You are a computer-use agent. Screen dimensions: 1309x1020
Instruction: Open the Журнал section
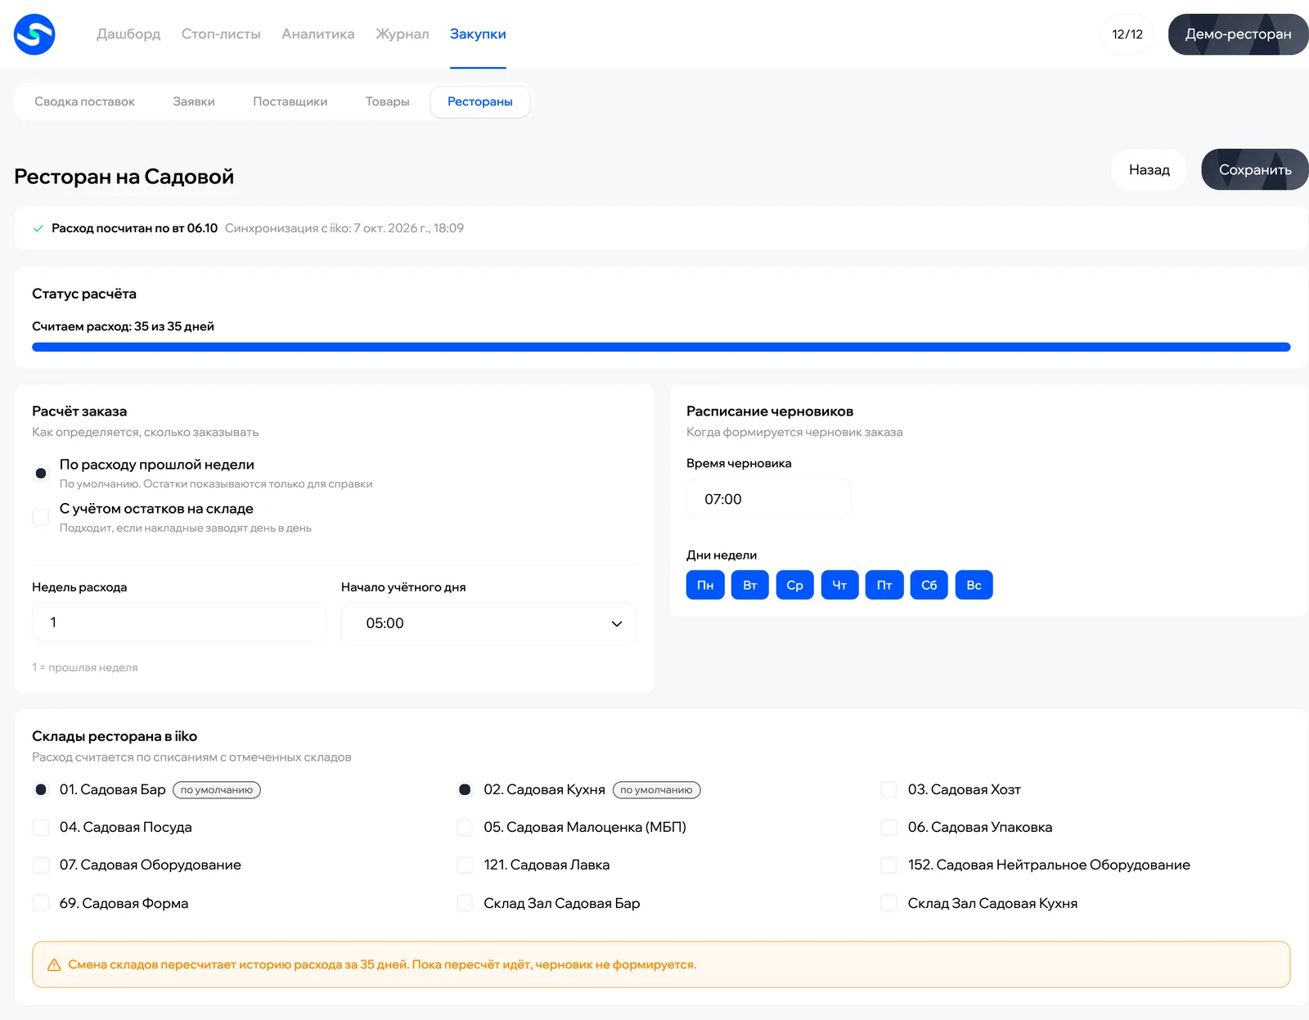pyautogui.click(x=403, y=34)
